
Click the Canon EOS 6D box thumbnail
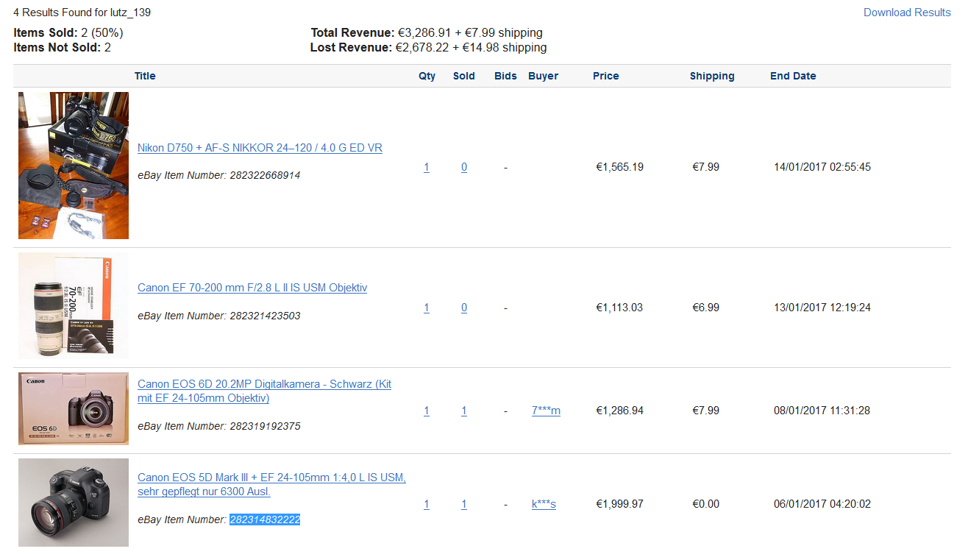pyautogui.click(x=74, y=408)
